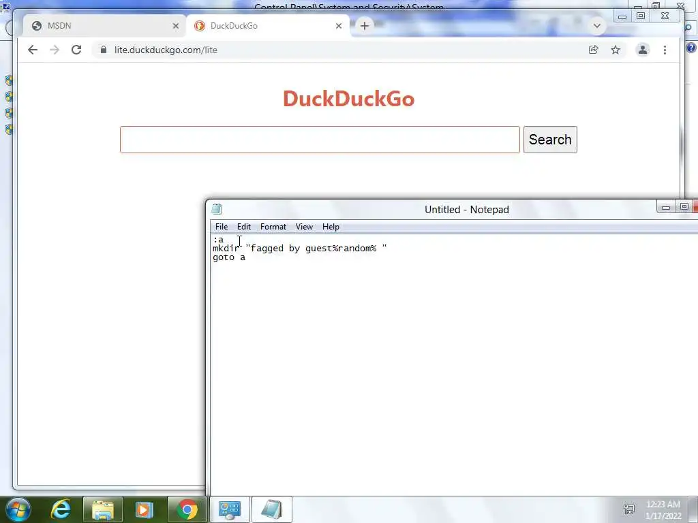
Task: Maximize the Chrome window
Action: [641, 16]
